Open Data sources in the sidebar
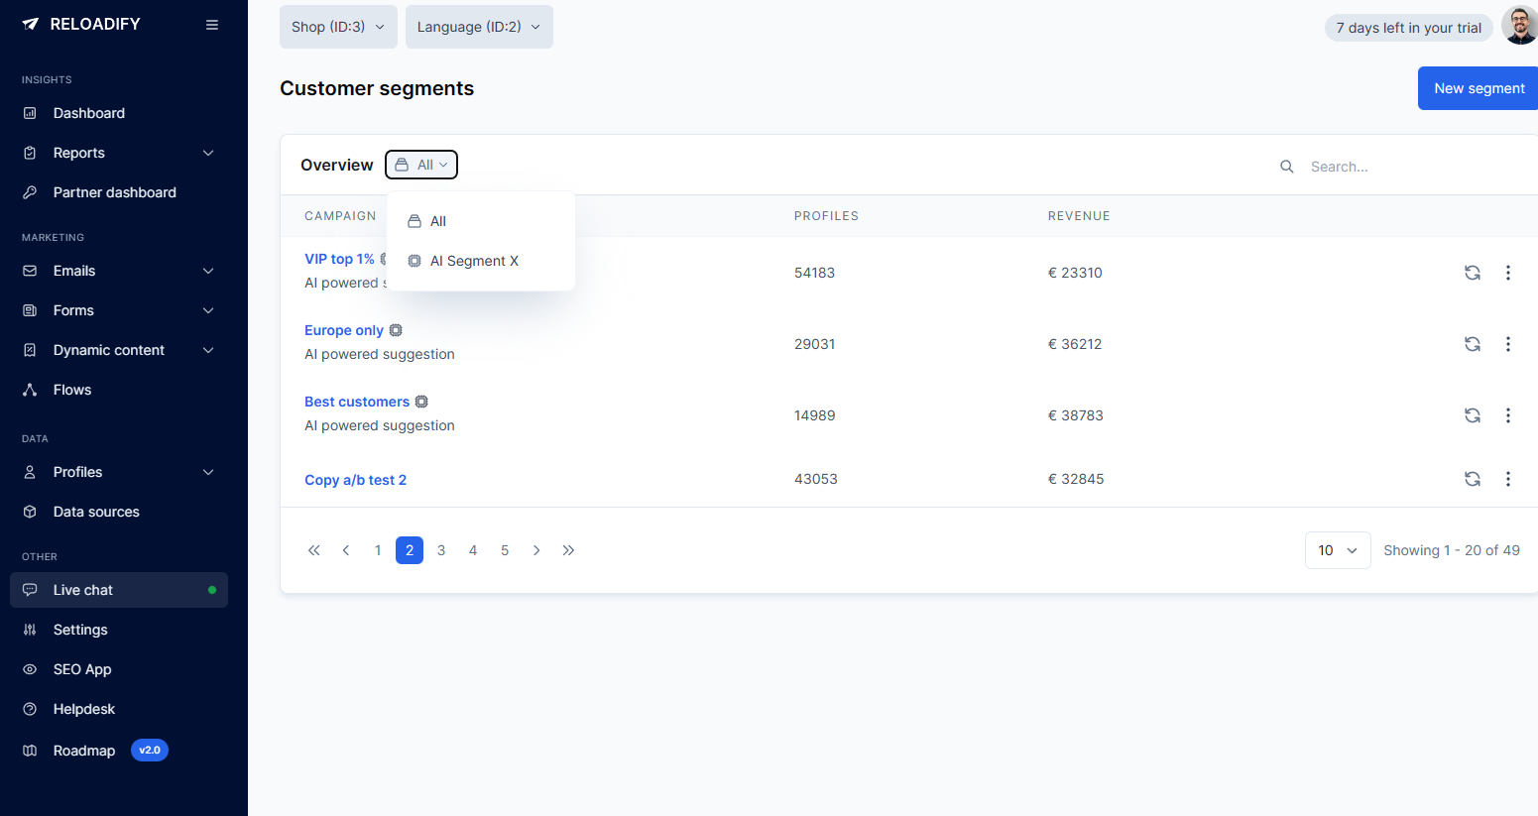Viewport: 1538px width, 816px height. 94,511
